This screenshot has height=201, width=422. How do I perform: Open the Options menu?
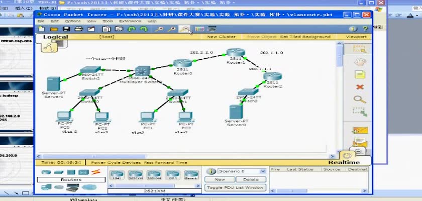click(x=73, y=21)
